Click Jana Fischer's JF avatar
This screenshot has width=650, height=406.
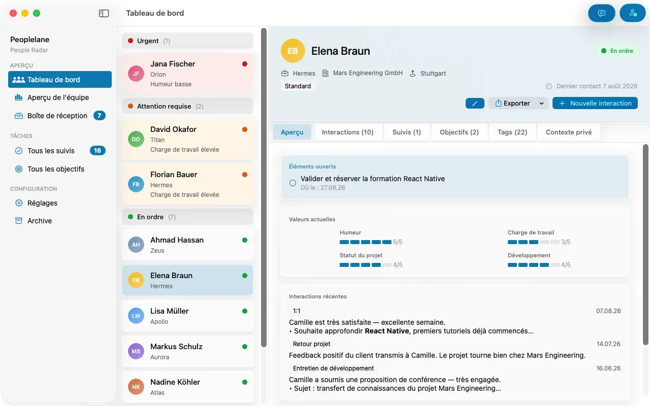[136, 74]
